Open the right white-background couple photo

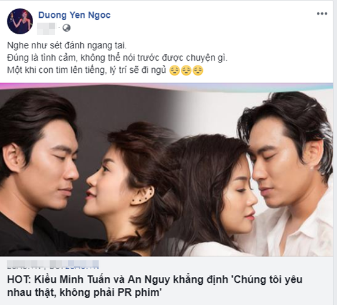[256, 172]
